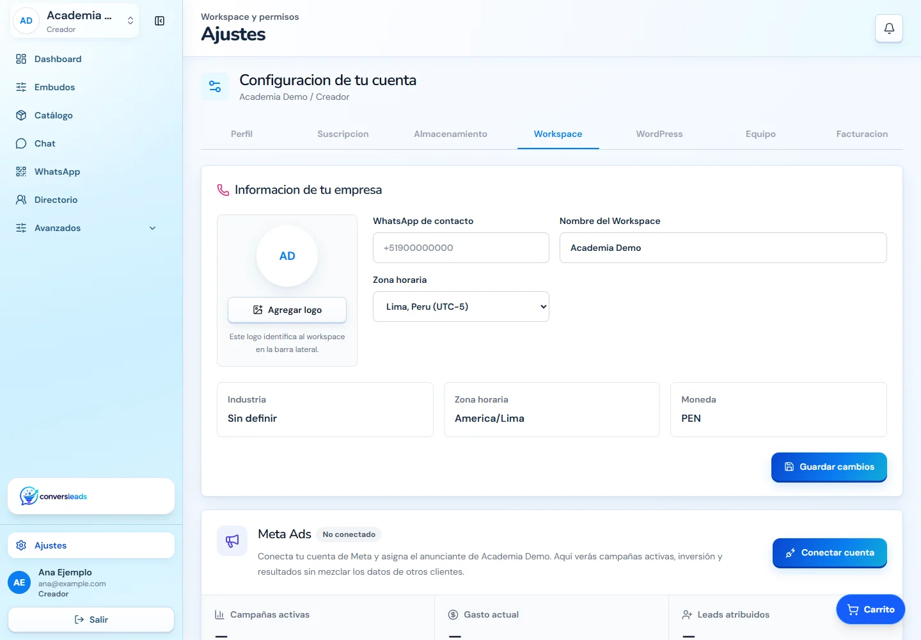Viewport: 921px width, 640px height.
Task: Click the AD workspace logo placeholder
Action: [x=287, y=256]
